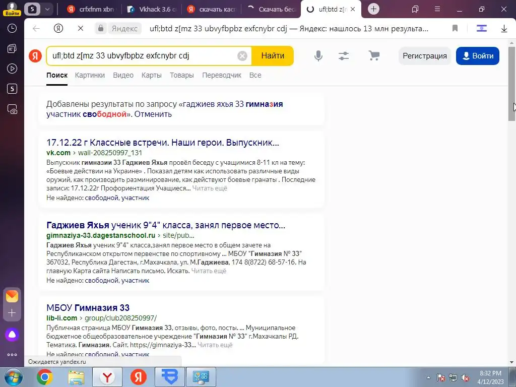Open result Гаджиев Яхья ученик 9"4" класса
This screenshot has width=516, height=387.
[x=165, y=225]
